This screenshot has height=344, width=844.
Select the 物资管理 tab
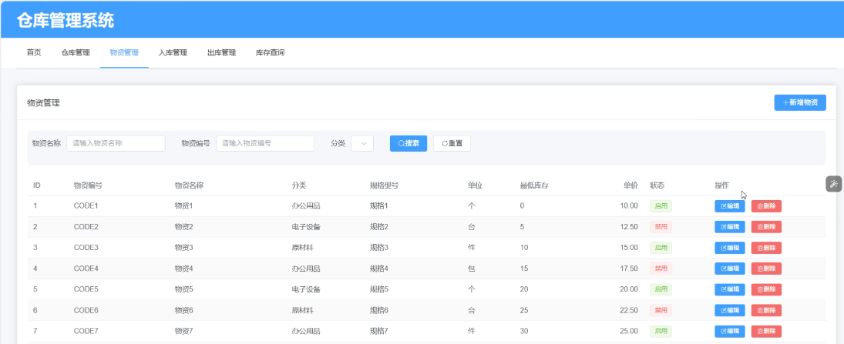[x=124, y=52]
